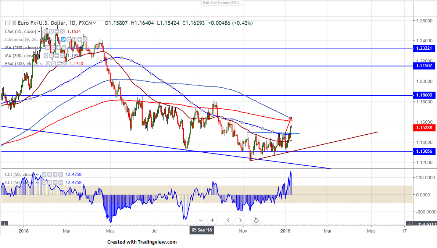Open settings for lower CCI (50, close)
The height and width of the screenshot is (248, 437).
point(50,183)
